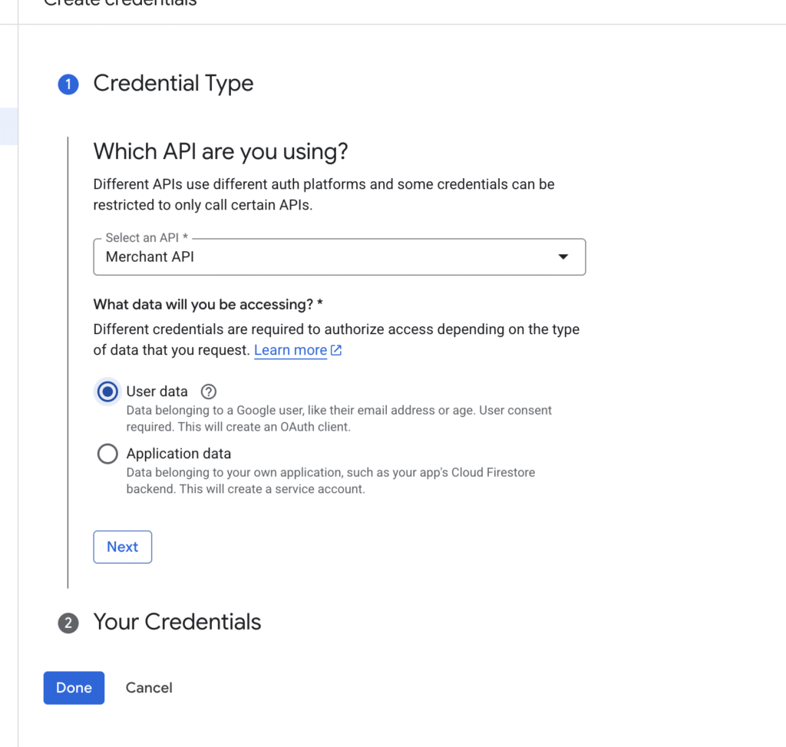
Task: Click the Application data label text
Action: (178, 454)
